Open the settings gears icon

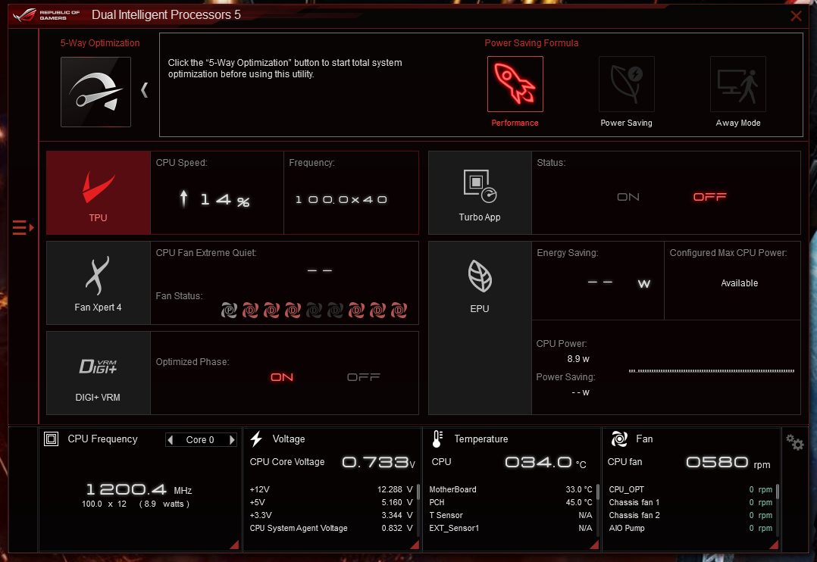[794, 443]
